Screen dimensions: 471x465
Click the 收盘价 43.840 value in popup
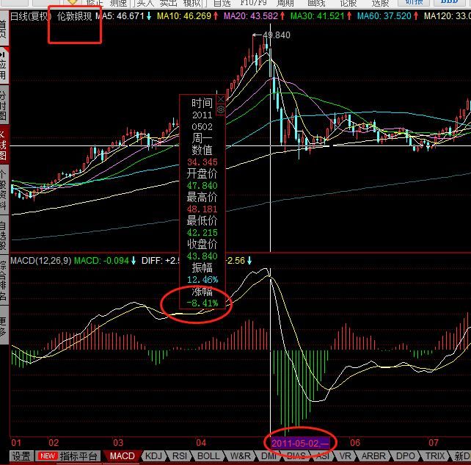202,256
